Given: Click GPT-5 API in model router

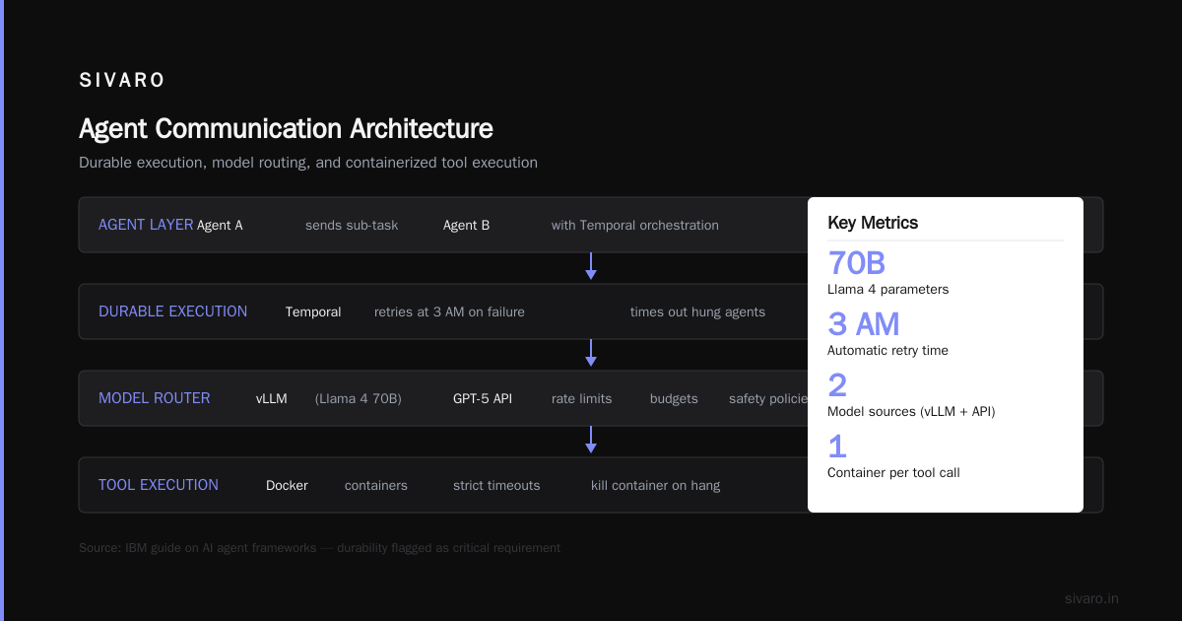Looking at the screenshot, I should click(483, 398).
